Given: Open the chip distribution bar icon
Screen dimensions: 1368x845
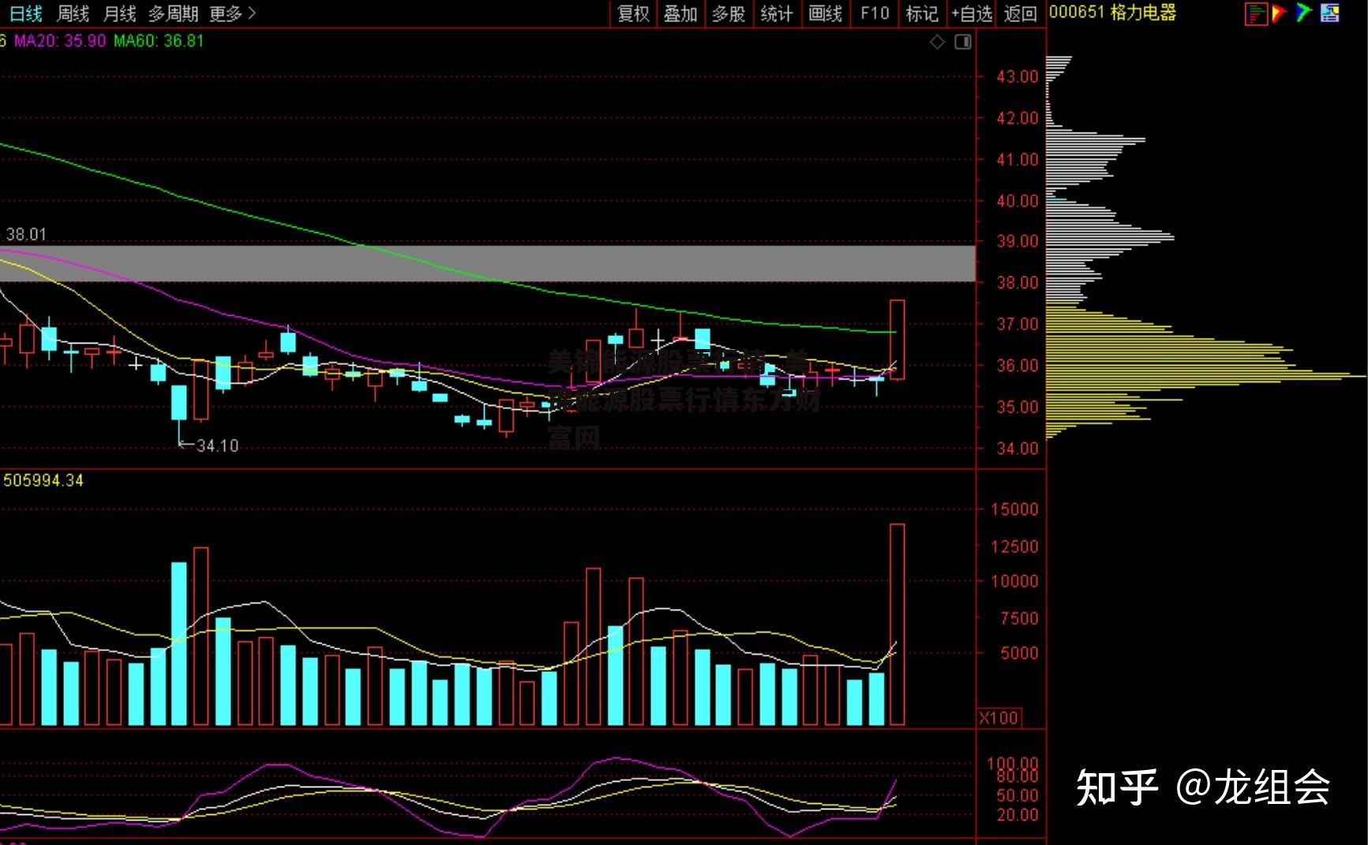Looking at the screenshot, I should 1256,13.
